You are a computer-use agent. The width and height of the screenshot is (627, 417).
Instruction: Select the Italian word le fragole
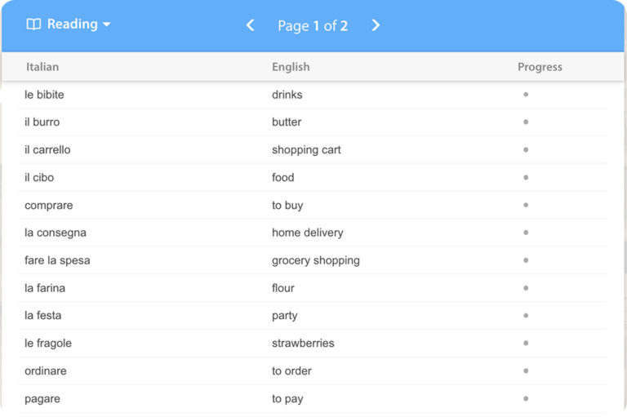(48, 344)
